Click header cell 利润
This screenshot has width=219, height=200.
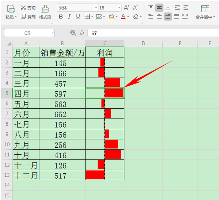click(x=105, y=52)
